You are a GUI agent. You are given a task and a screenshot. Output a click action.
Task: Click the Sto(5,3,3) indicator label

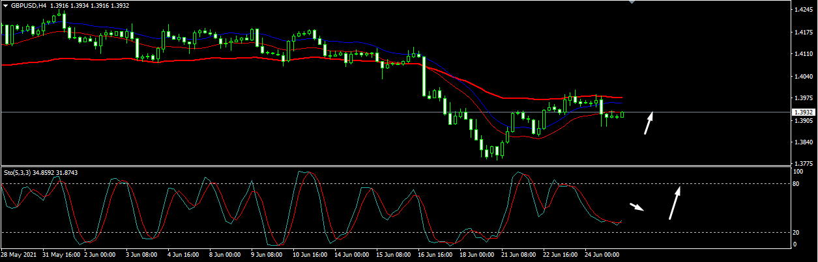(x=18, y=172)
